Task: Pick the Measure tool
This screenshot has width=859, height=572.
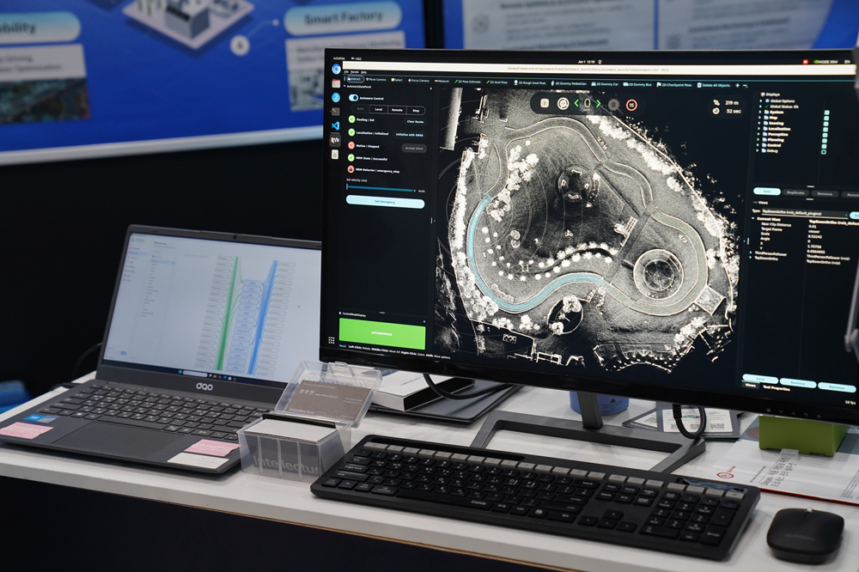Action: coord(442,81)
